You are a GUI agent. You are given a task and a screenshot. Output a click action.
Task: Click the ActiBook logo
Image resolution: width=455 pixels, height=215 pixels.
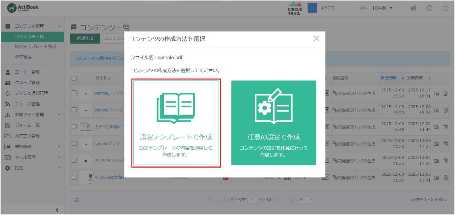(x=23, y=8)
